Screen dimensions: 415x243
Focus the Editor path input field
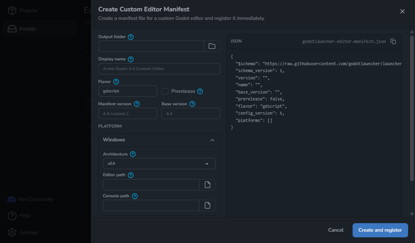click(x=151, y=185)
